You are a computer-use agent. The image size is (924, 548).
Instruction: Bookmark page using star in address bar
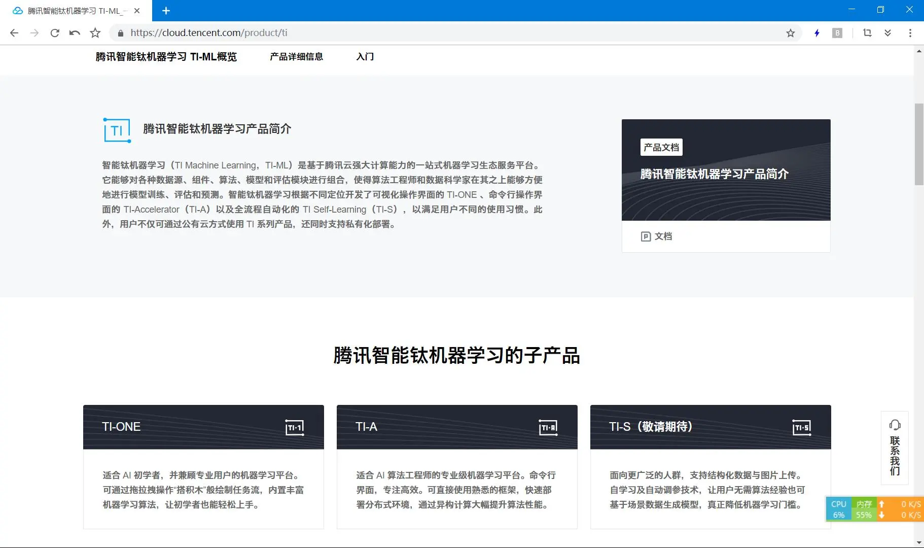tap(790, 33)
